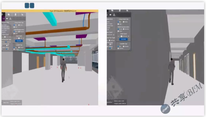Click the layers/copy icon in right top toolbar
The width and height of the screenshot is (206, 117).
coord(112,10)
